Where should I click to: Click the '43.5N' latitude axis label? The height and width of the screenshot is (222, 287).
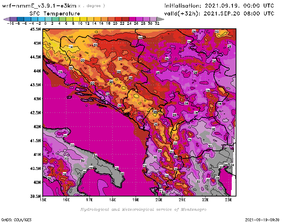coord(36,85)
